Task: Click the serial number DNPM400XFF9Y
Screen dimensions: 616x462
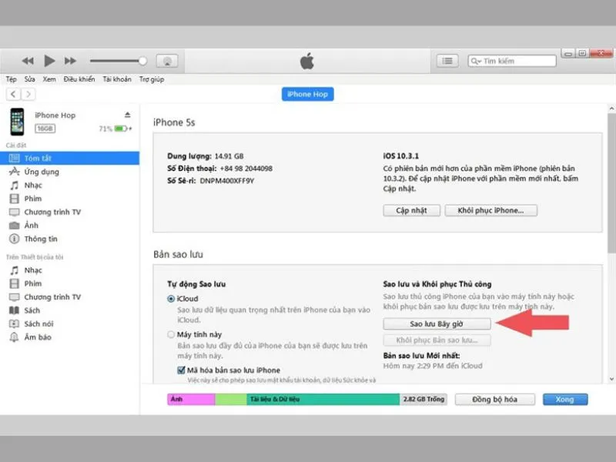Action: [x=226, y=181]
